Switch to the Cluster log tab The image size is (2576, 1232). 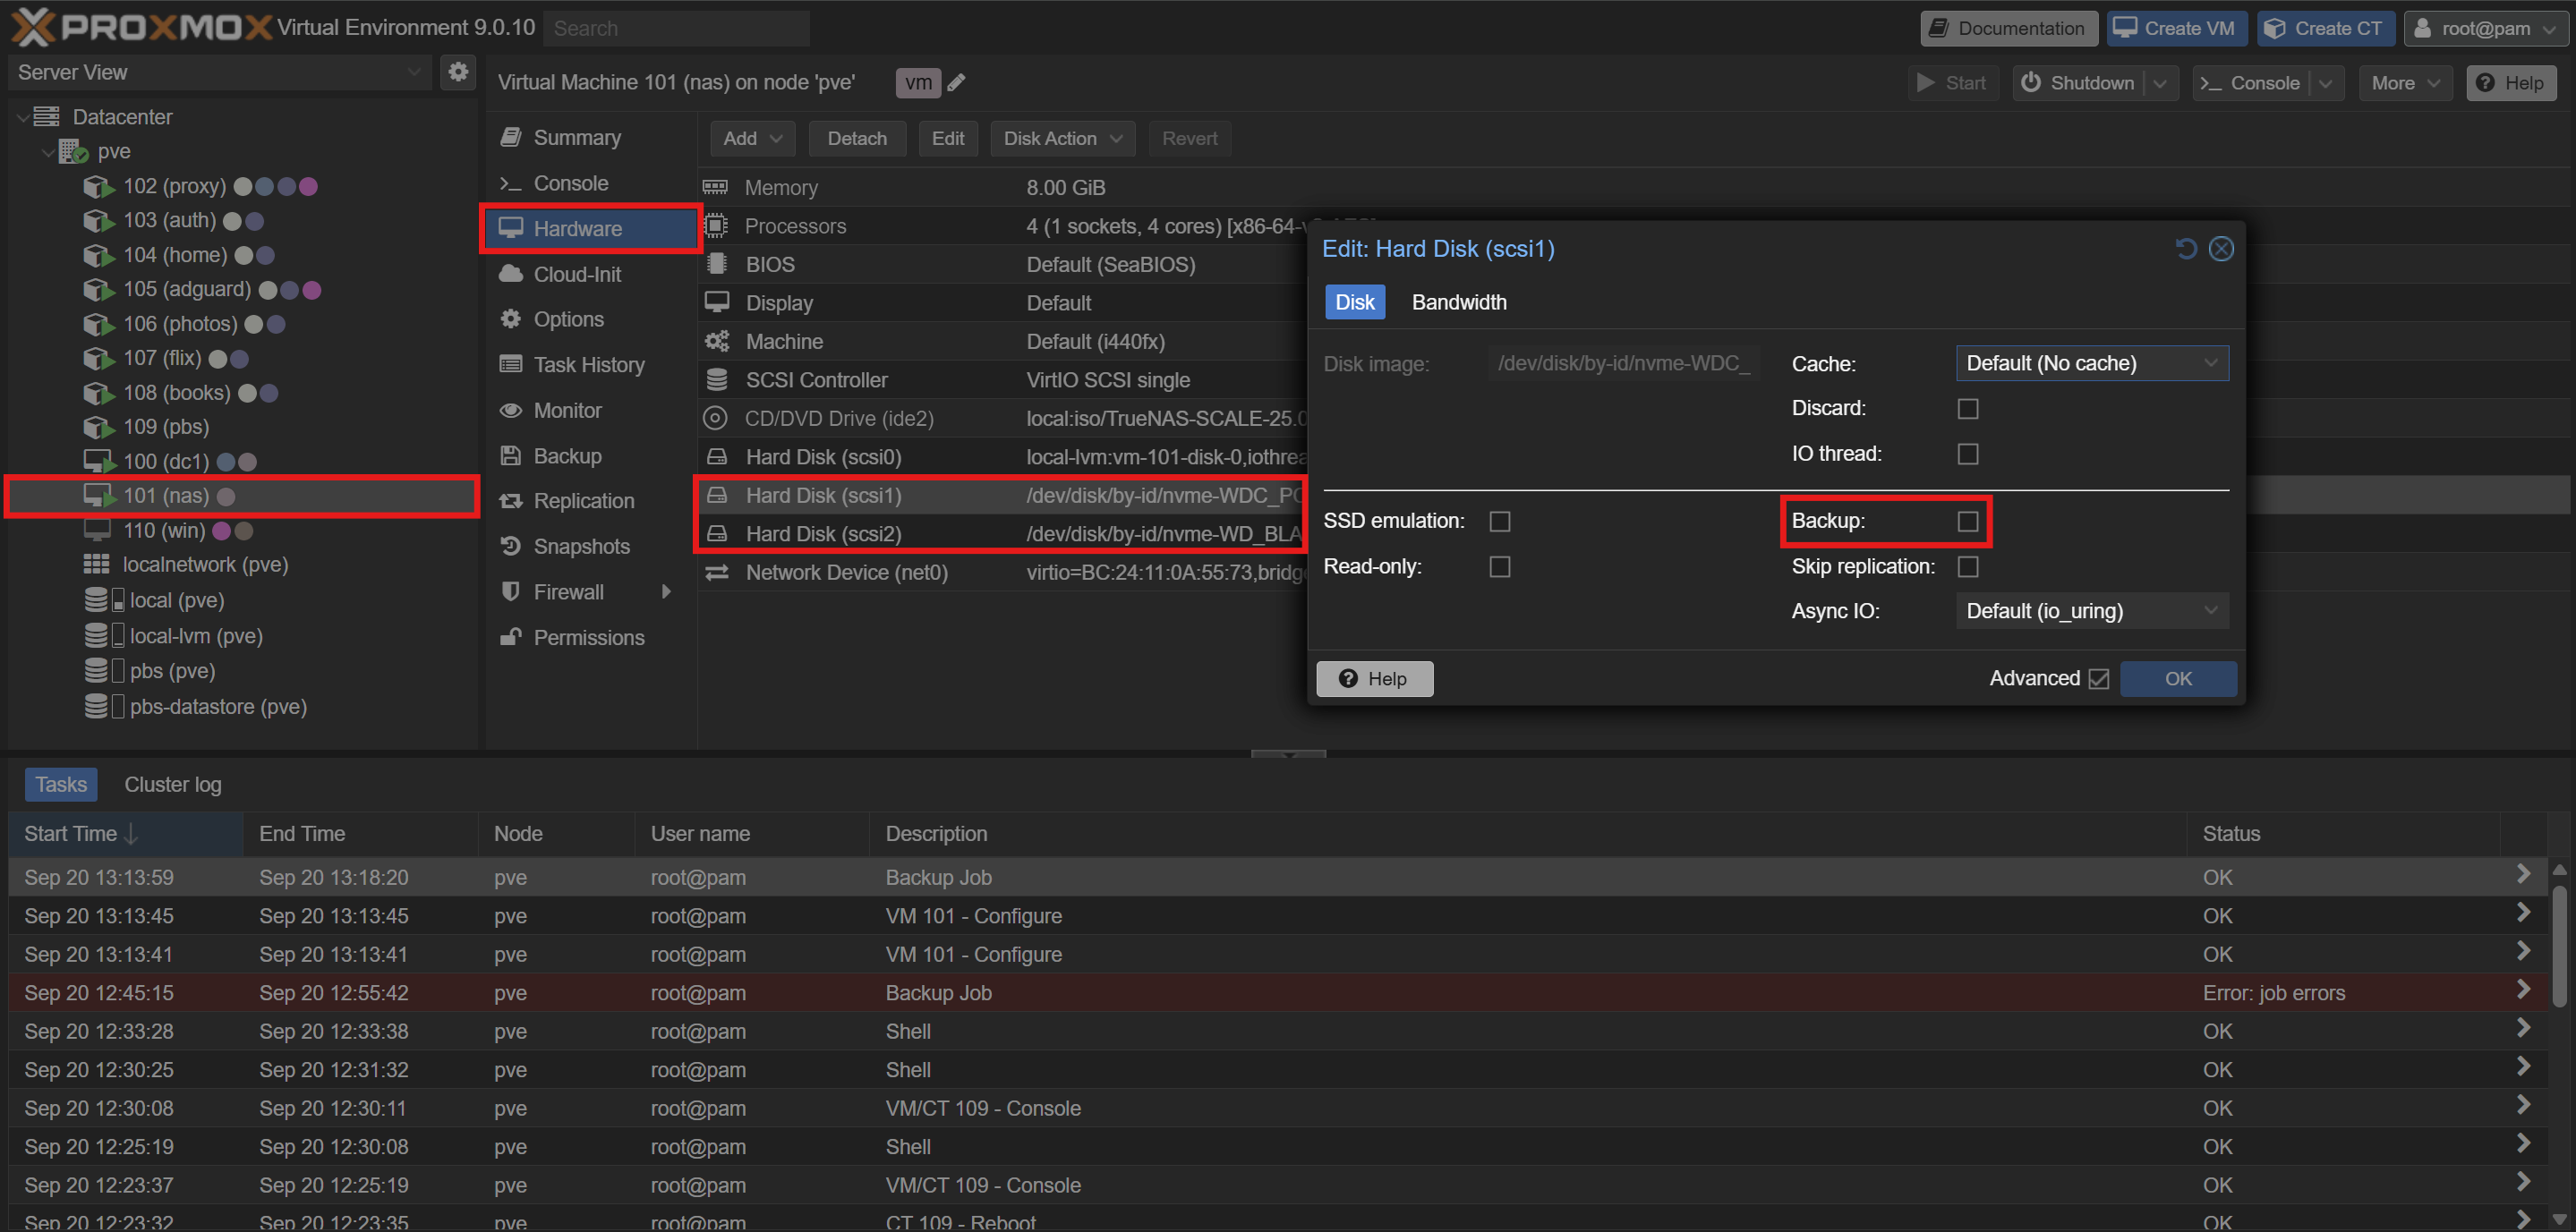tap(172, 785)
